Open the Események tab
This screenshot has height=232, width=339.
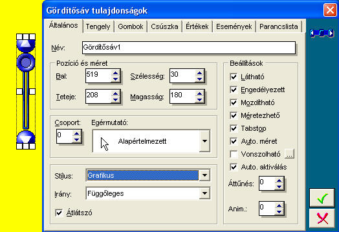tap(234, 26)
